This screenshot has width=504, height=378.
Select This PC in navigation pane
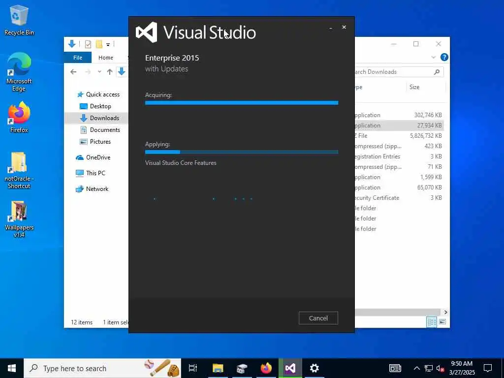[x=91, y=173]
